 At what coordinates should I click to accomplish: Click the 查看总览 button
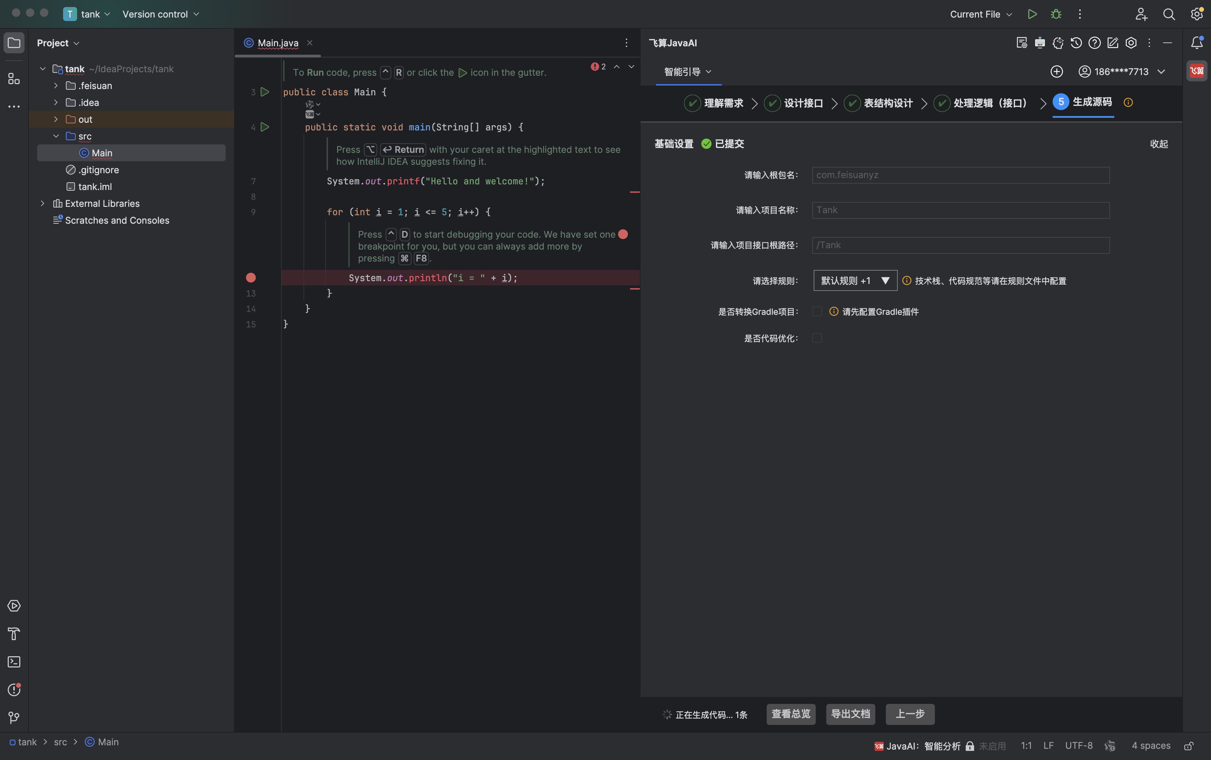[791, 714]
